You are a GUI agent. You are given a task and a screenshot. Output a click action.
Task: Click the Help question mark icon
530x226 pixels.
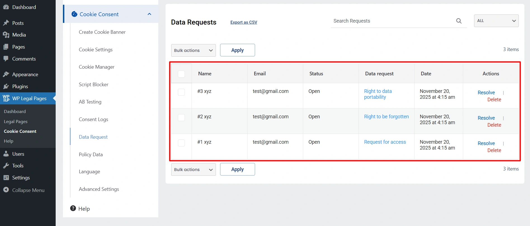[73, 208]
